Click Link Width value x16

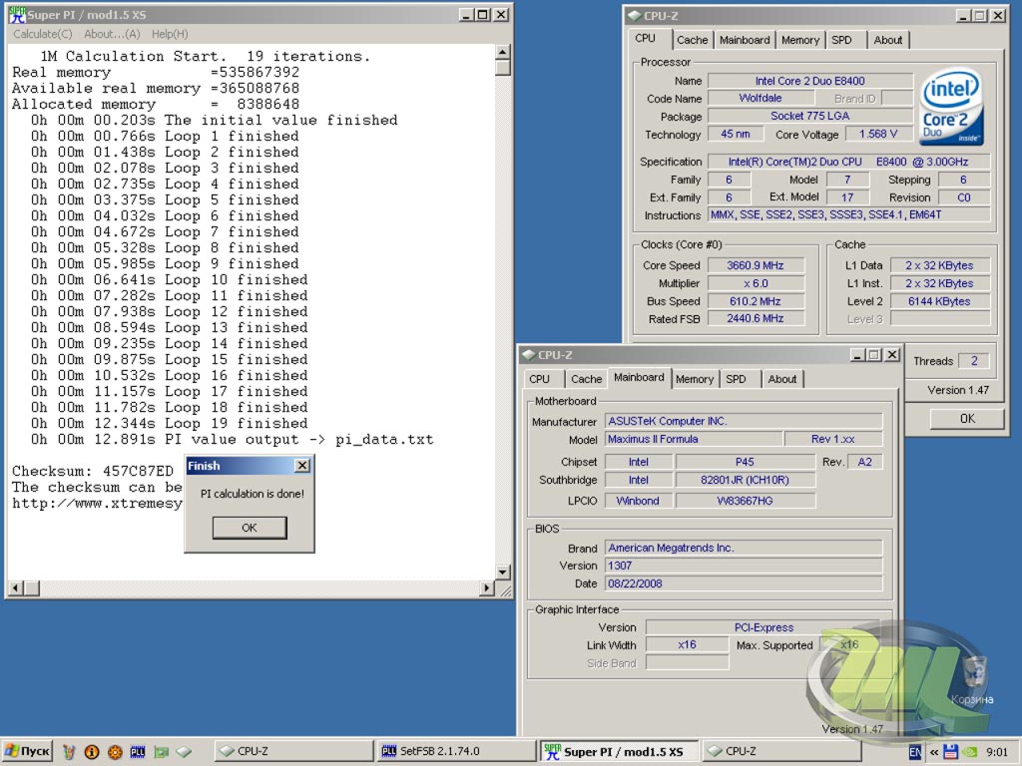(x=687, y=645)
